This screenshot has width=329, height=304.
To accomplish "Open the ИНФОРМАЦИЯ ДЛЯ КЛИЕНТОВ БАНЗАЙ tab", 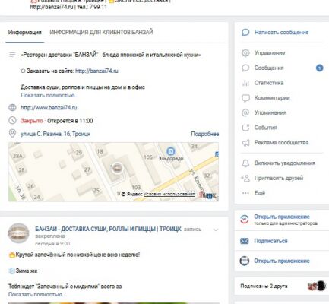I will pos(101,33).
